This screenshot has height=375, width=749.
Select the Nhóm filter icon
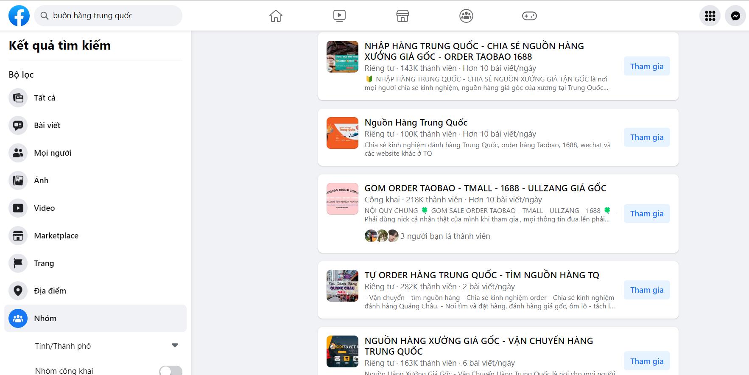coord(18,319)
